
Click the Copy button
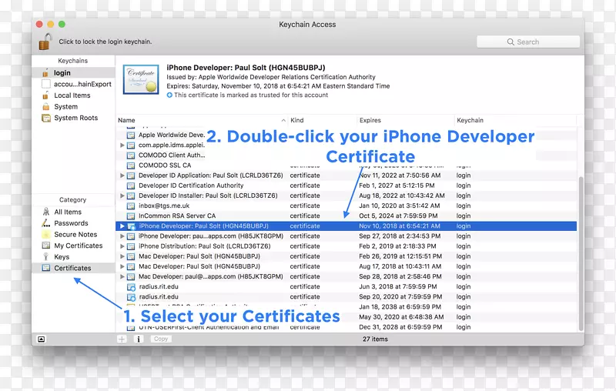(x=161, y=339)
